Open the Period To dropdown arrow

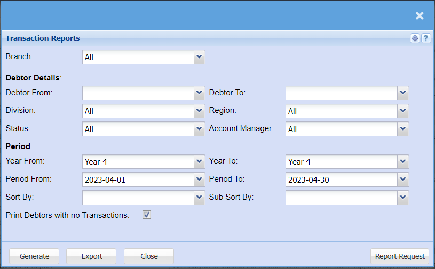click(x=402, y=180)
